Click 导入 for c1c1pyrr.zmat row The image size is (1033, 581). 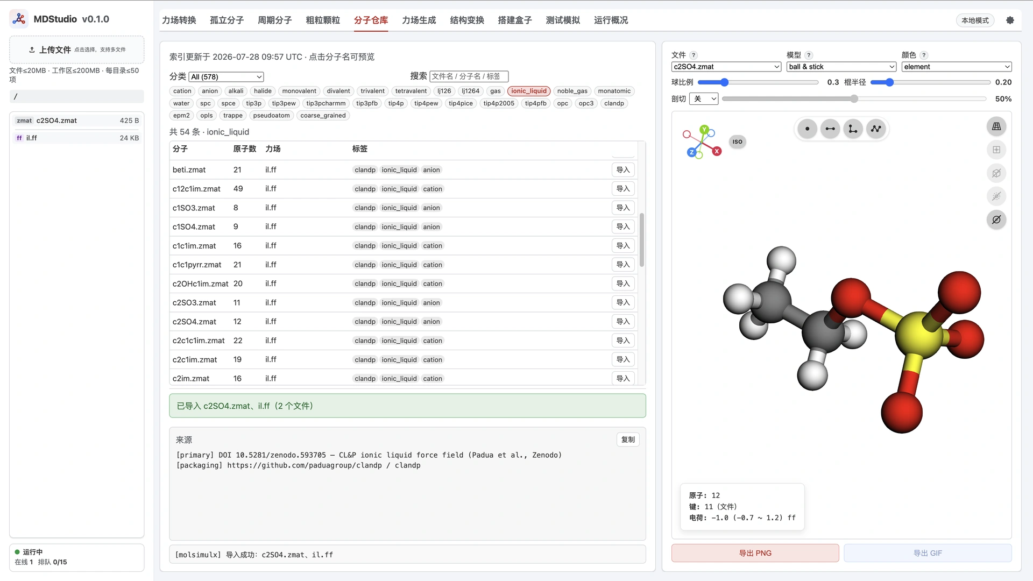point(623,265)
